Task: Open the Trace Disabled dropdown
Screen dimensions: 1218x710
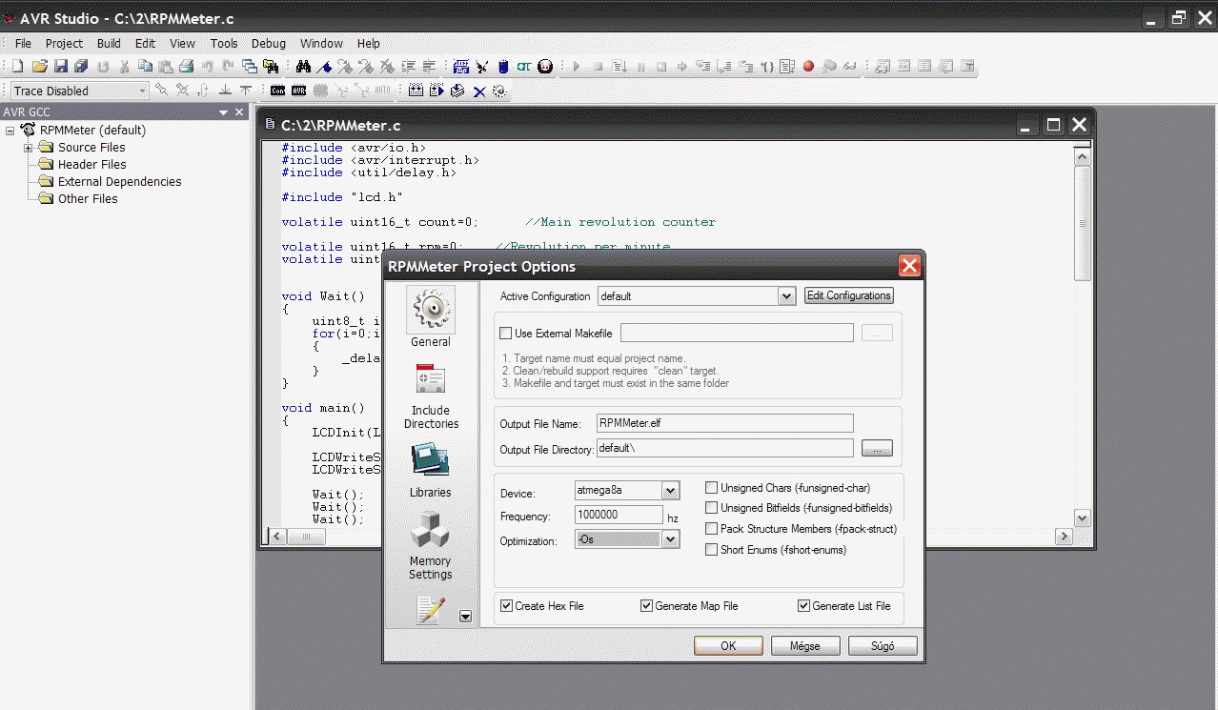Action: [142, 91]
